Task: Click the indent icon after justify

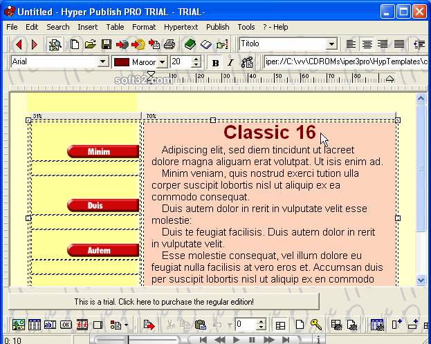Action: (419, 44)
